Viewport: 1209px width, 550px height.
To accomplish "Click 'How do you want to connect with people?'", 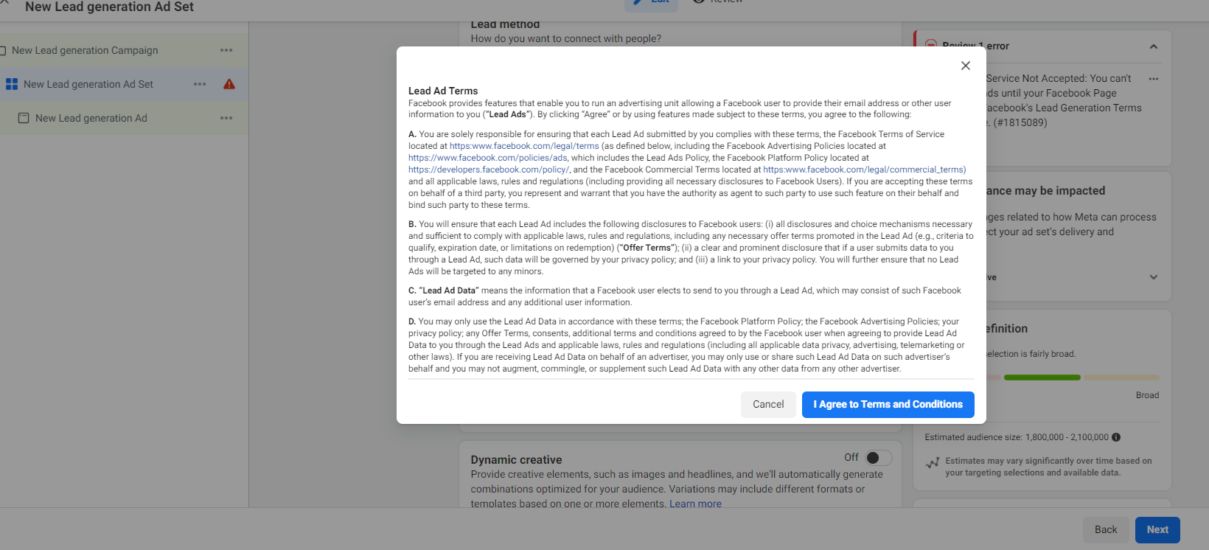I will coord(566,38).
